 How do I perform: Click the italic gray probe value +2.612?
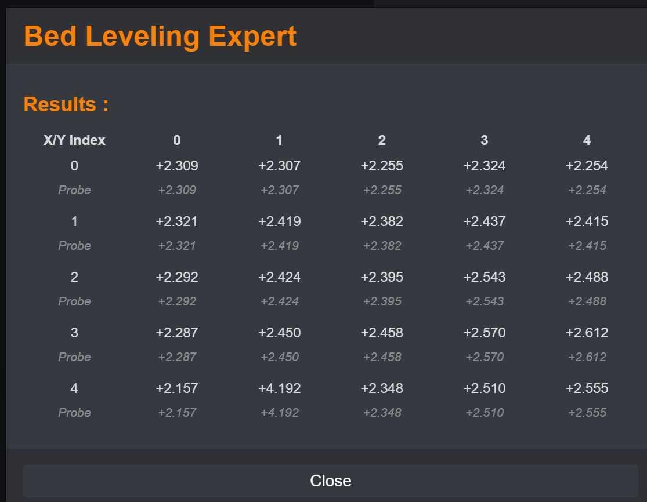pyautogui.click(x=587, y=357)
